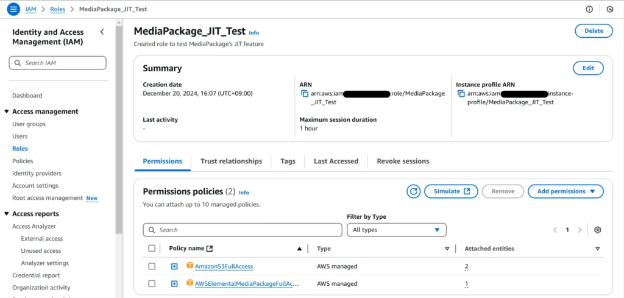Click the external link icon beside Policy name

coord(210,249)
